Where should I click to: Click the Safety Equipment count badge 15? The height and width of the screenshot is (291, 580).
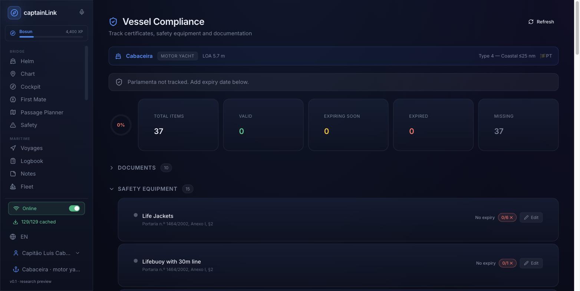188,189
